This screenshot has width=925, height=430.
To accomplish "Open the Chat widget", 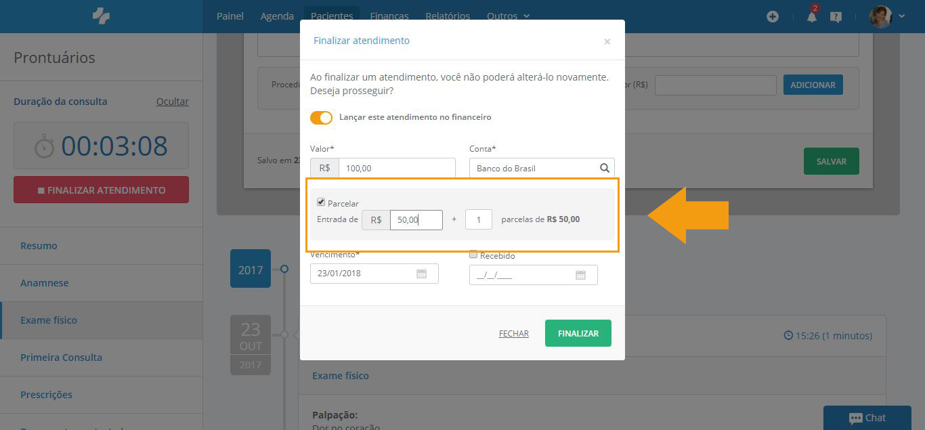I will (867, 418).
